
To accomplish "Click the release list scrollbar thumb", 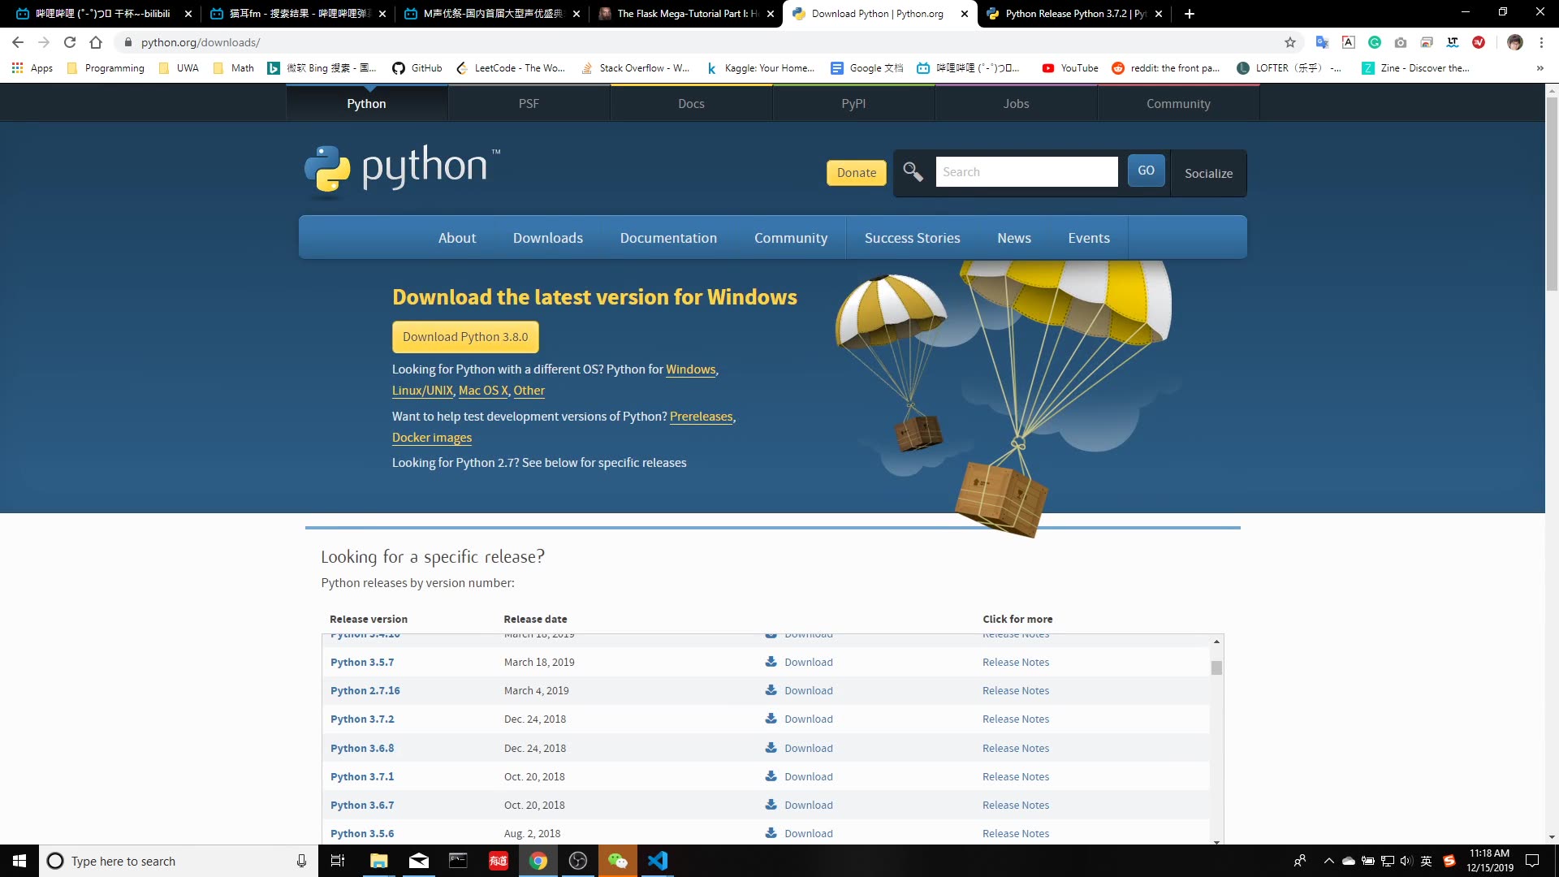I will 1216,667.
